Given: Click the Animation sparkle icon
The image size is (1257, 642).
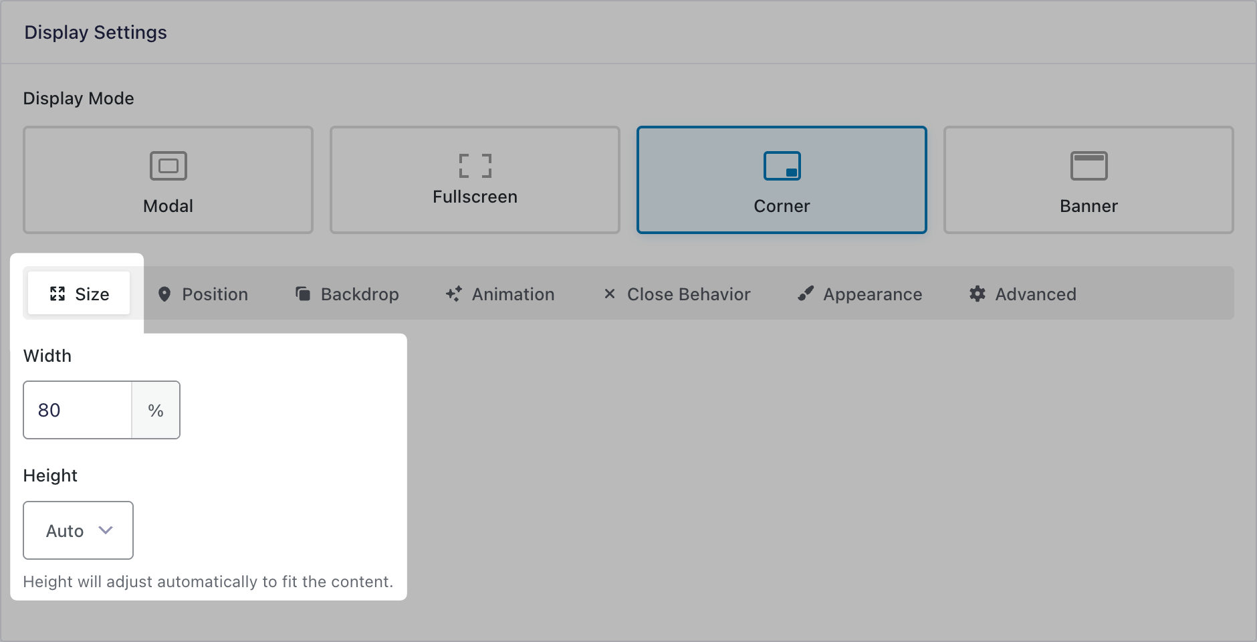Looking at the screenshot, I should coord(454,294).
